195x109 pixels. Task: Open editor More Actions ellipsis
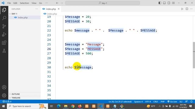tap(191, 9)
